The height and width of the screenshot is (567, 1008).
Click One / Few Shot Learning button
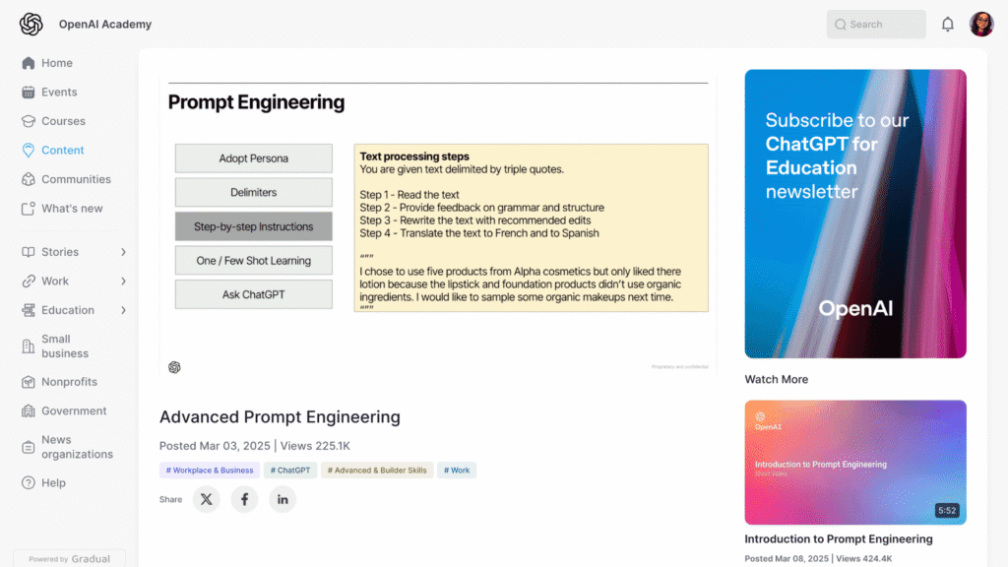(x=253, y=260)
